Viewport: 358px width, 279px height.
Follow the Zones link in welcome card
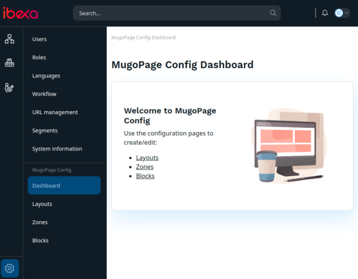[x=145, y=167]
